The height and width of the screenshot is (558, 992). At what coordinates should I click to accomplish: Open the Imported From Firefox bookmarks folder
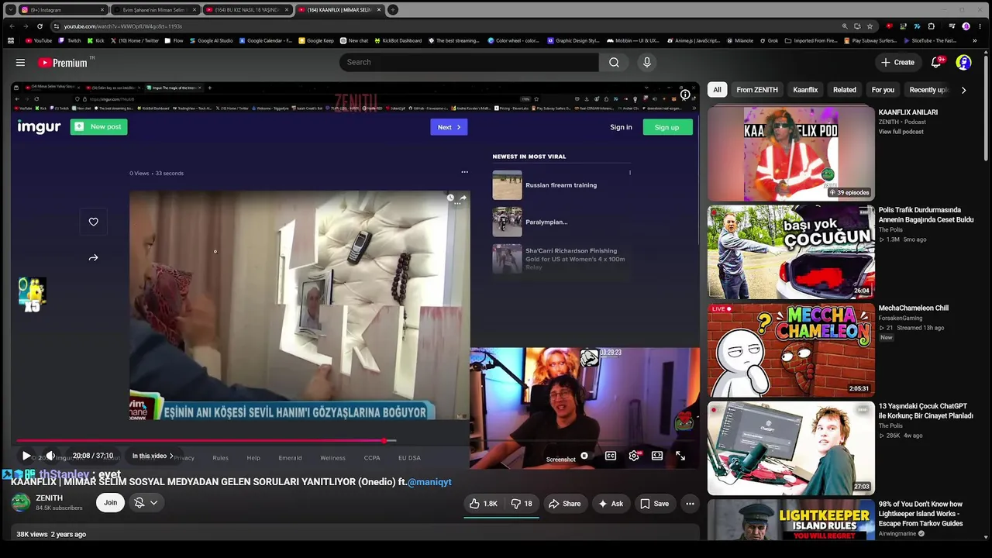click(x=811, y=40)
